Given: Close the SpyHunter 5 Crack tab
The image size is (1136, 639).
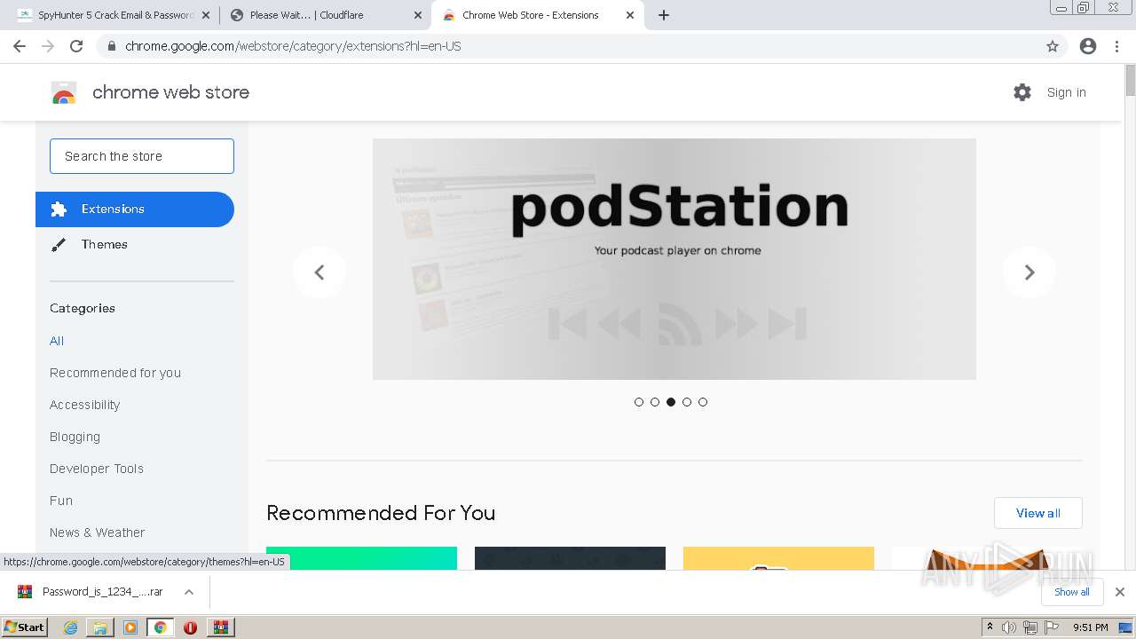Looking at the screenshot, I should click(205, 15).
